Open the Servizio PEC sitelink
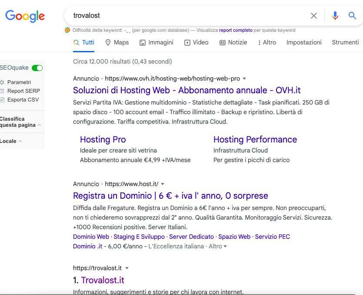This screenshot has width=363, height=295. (x=273, y=237)
